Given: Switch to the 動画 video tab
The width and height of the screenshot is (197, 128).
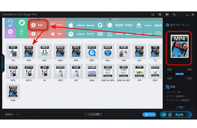Looking at the screenshot, I should (x=38, y=25).
